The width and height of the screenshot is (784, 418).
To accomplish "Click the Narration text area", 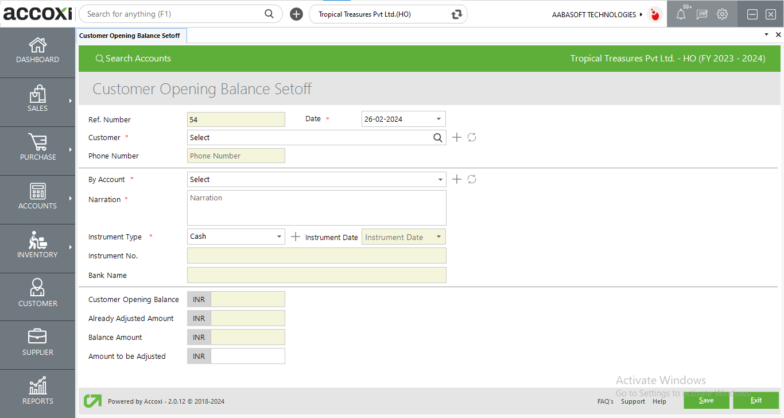I will 316,207.
